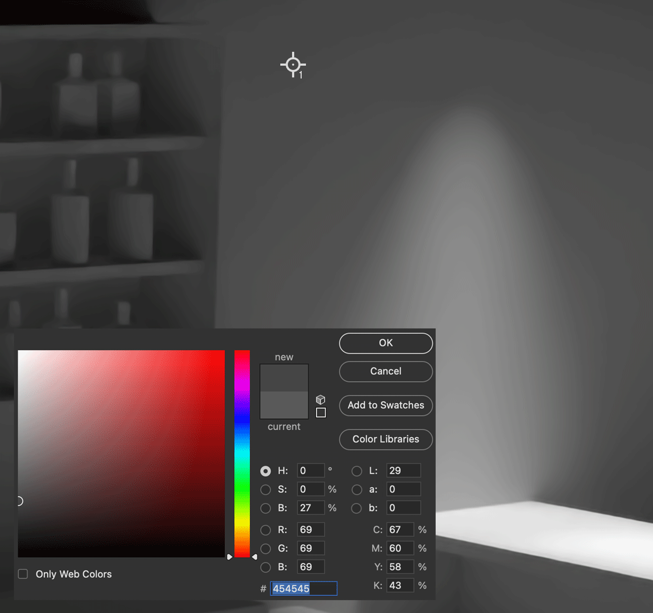
Task: Click the right arrow beside the hue bar
Action: pyautogui.click(x=255, y=556)
